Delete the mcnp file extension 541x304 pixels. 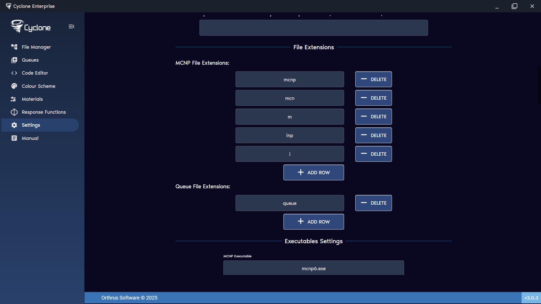(373, 79)
